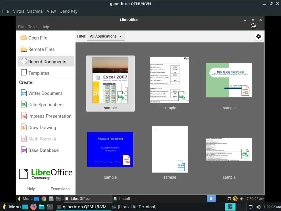Click the guest workspace switcher icon
Viewport: 281px width, 211px height.
[212, 199]
